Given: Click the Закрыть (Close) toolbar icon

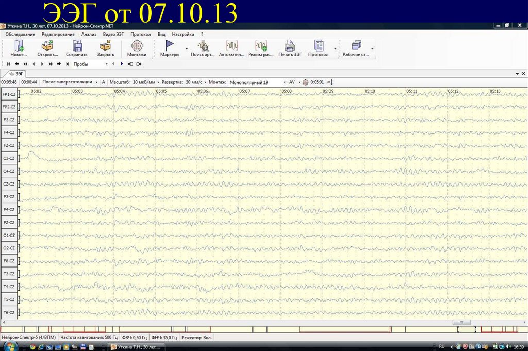Looking at the screenshot, I should point(106,47).
